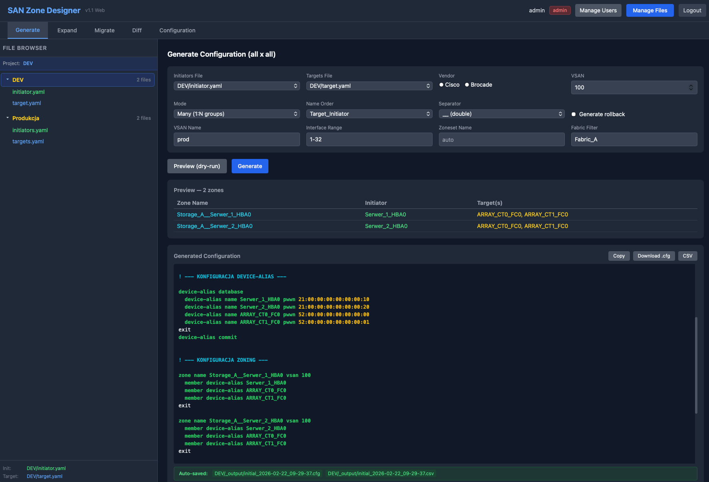Open initiators.yaml under Produkcja
This screenshot has width=709, height=482.
(x=30, y=130)
